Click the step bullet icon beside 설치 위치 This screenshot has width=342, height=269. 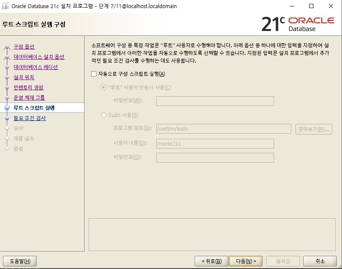7,77
